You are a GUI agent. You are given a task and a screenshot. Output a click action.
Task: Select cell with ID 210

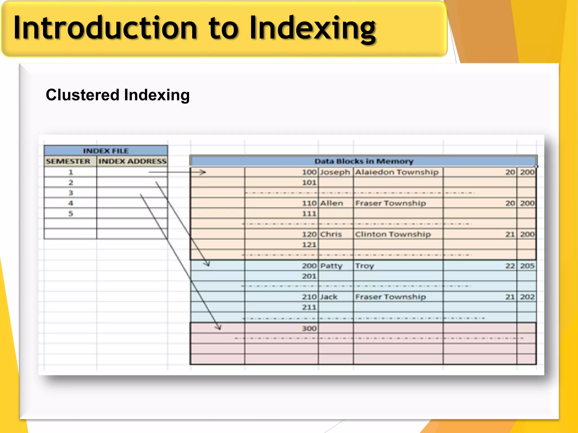coord(282,297)
